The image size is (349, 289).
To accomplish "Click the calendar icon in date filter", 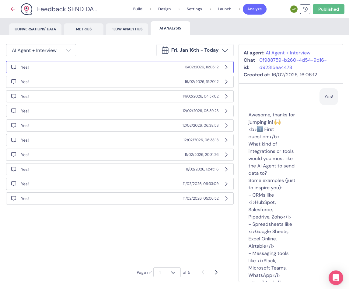I will (x=165, y=50).
